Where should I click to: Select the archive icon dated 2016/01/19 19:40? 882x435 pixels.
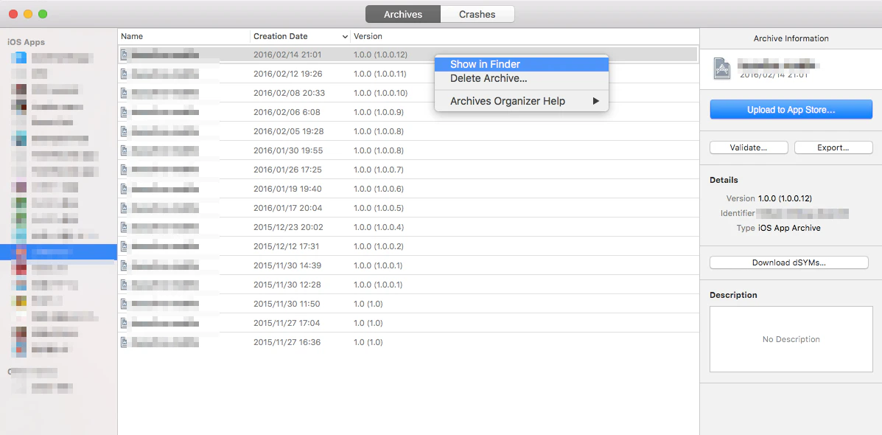pyautogui.click(x=125, y=189)
